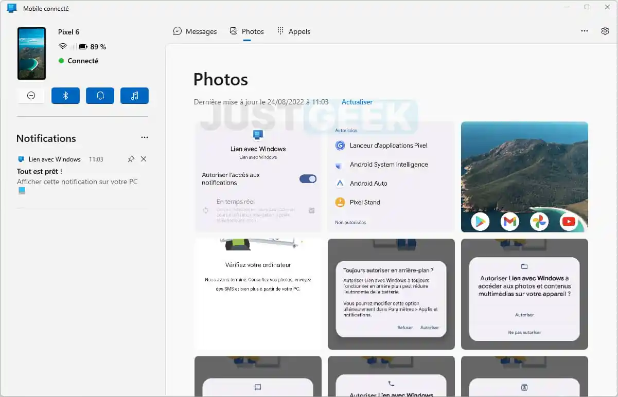Click the battery icon showing 89 %

[83, 47]
